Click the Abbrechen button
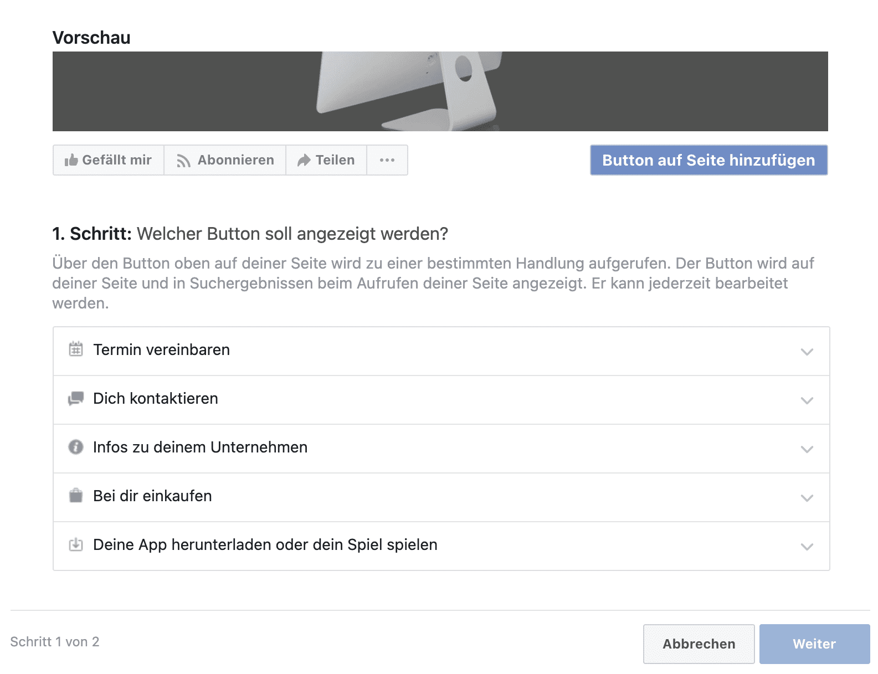This screenshot has height=674, width=878. pyautogui.click(x=699, y=644)
